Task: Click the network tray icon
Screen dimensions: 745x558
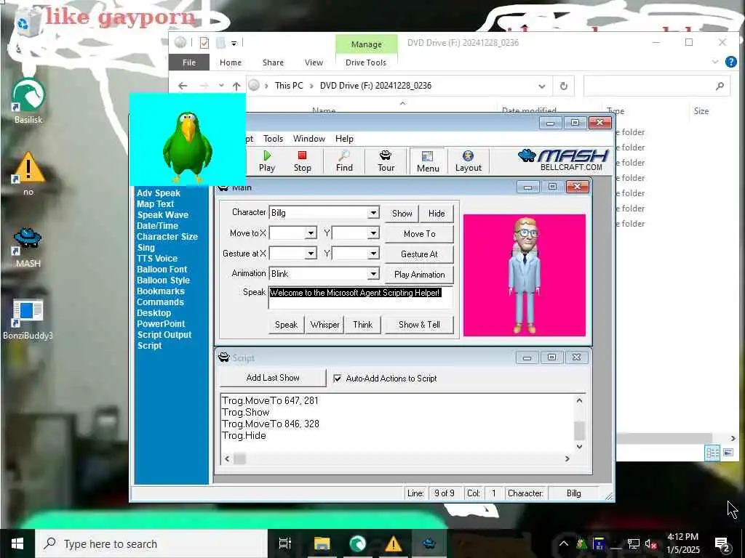Action: [x=634, y=543]
